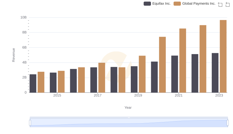233x134 pixels.
Task: Click the 2019 x-axis label
Action: point(138,95)
